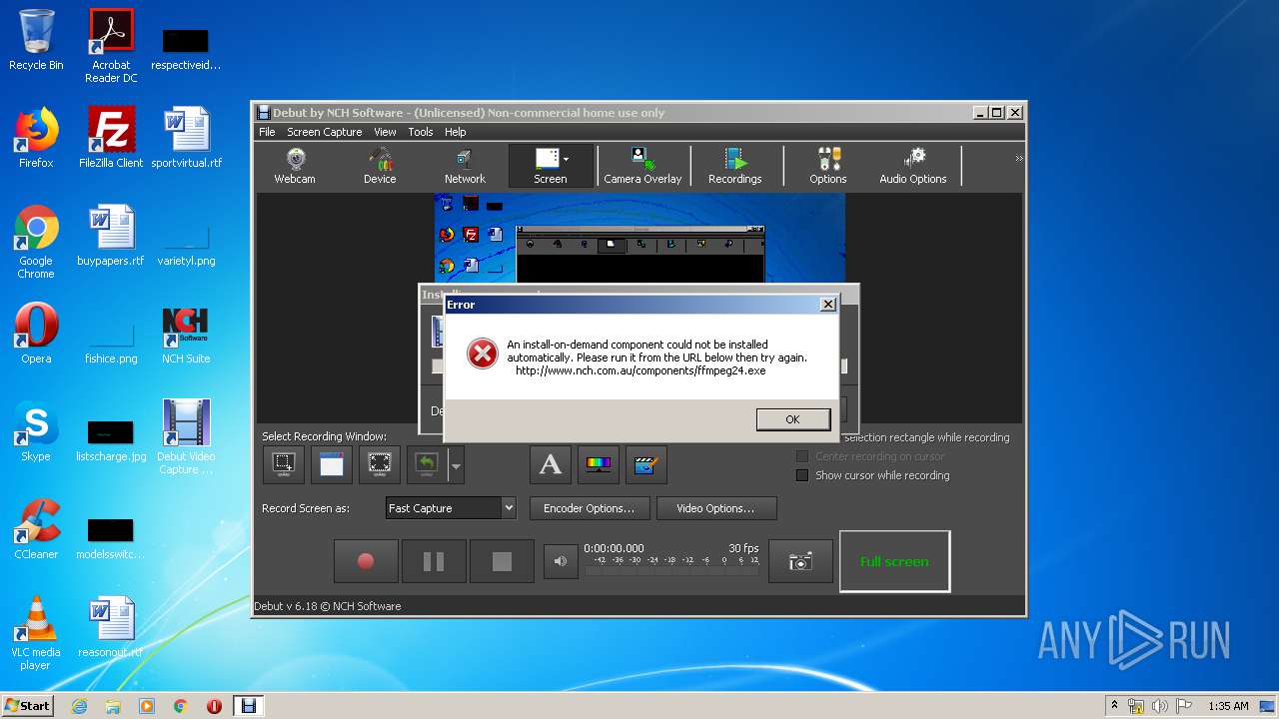Choose the select-window recording icon
This screenshot has width=1279, height=719.
pyautogui.click(x=332, y=464)
